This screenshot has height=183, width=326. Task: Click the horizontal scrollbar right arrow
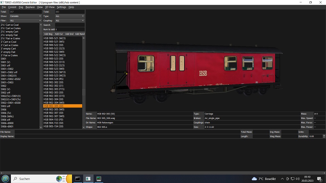pyautogui.click(x=324, y=173)
